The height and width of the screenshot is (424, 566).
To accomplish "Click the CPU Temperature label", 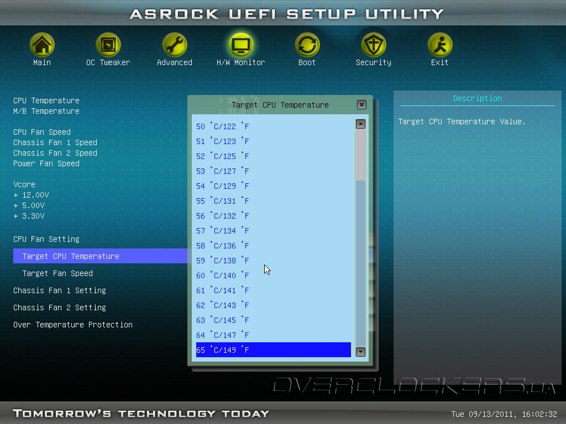I will (46, 100).
